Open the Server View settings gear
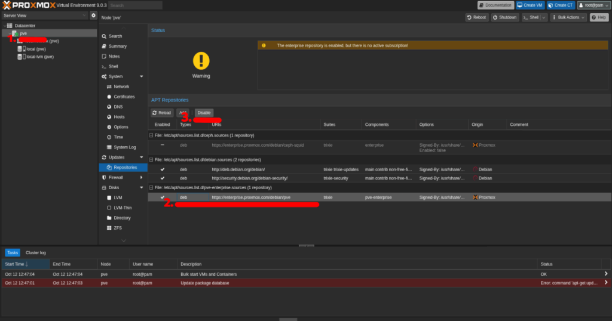 tap(93, 16)
